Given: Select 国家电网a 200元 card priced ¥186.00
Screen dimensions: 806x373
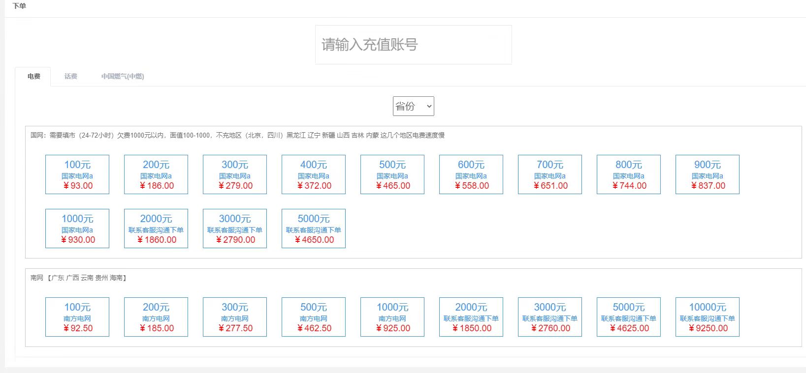Looking at the screenshot, I should click(x=156, y=174).
